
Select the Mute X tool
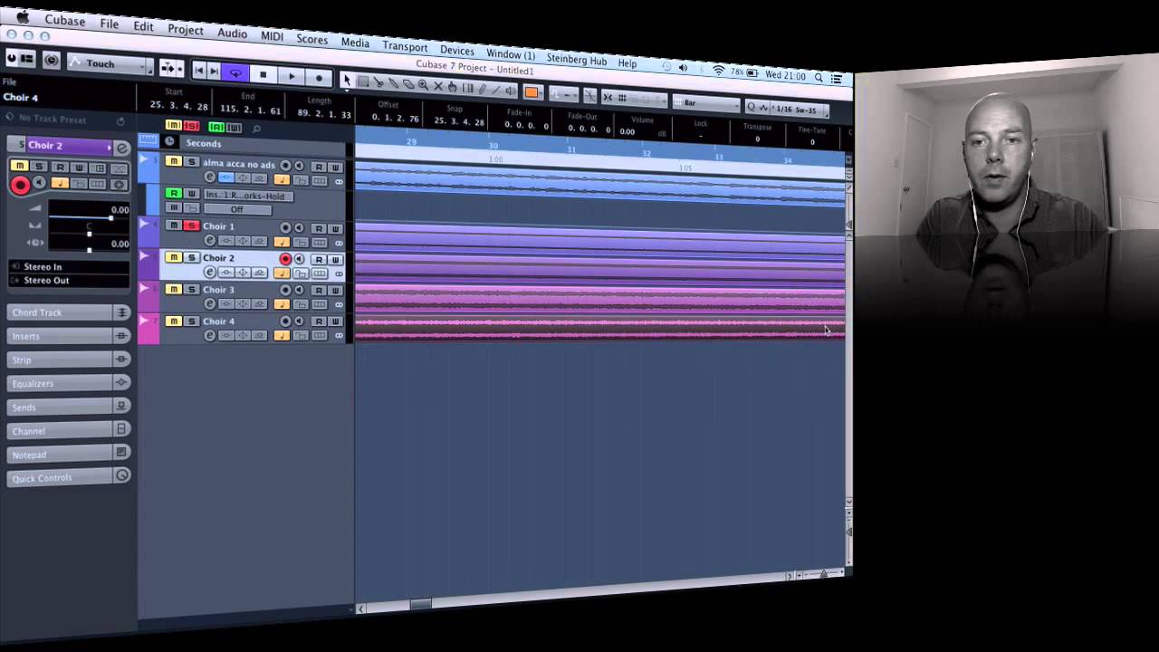[438, 86]
